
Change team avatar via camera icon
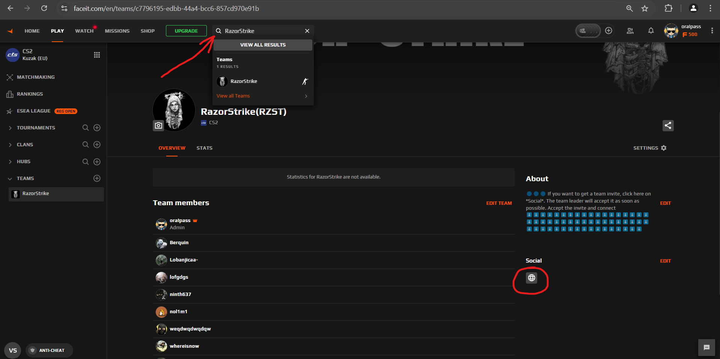(158, 125)
